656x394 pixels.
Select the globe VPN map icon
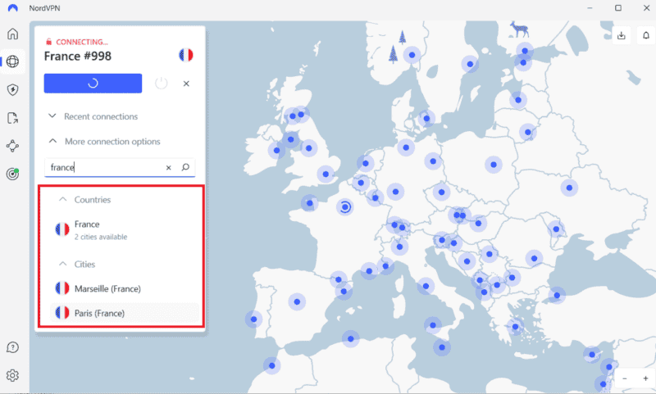pyautogui.click(x=12, y=61)
